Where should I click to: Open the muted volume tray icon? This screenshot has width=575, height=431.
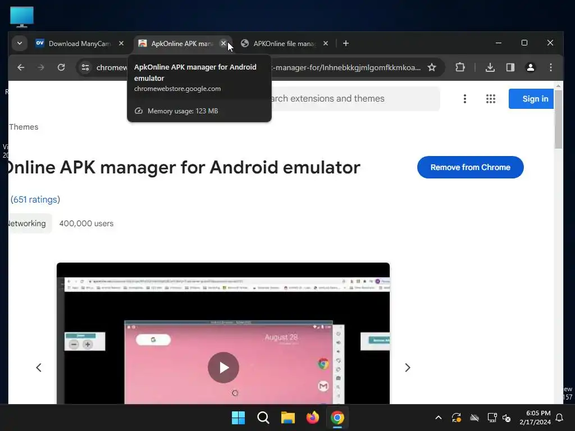(506, 418)
